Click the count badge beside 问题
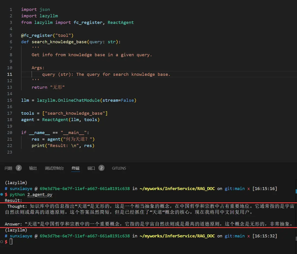Image resolution: width=297 pixels, height=254 pixels. [x=19, y=168]
